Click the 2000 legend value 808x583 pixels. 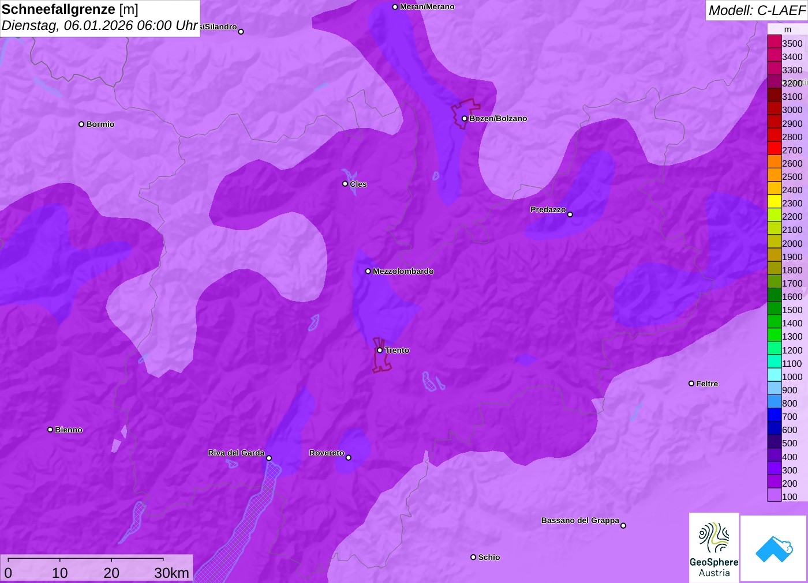(792, 243)
